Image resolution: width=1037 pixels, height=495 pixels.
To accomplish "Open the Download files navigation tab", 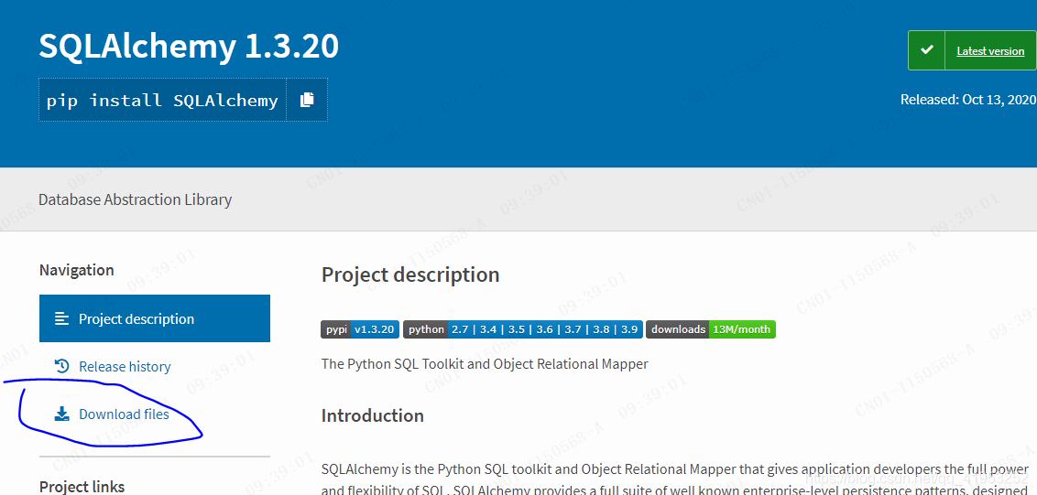I will click(155, 414).
